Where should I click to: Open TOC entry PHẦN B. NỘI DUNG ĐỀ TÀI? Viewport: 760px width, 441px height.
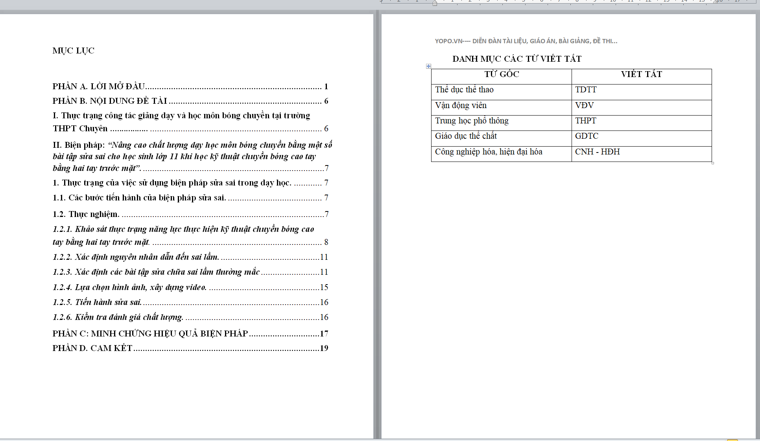(190, 101)
